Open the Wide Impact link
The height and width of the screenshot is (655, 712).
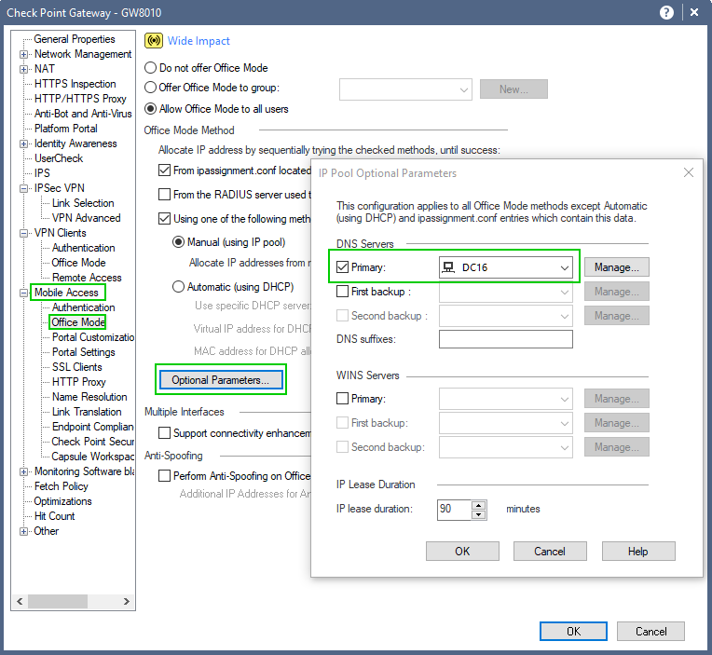tap(199, 41)
